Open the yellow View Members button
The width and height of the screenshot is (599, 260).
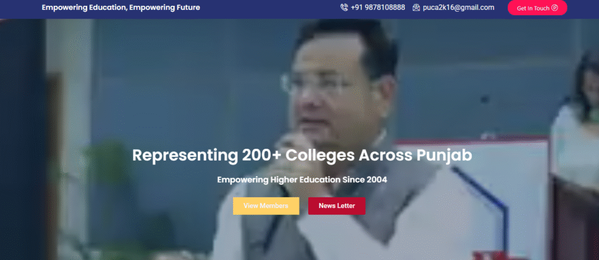tap(266, 206)
